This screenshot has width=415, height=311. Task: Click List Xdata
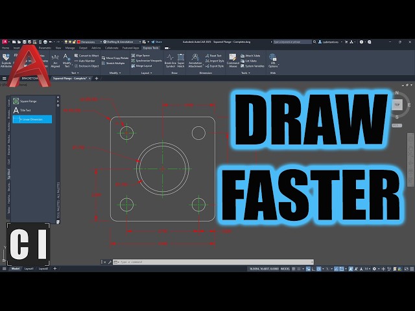[x=248, y=61]
